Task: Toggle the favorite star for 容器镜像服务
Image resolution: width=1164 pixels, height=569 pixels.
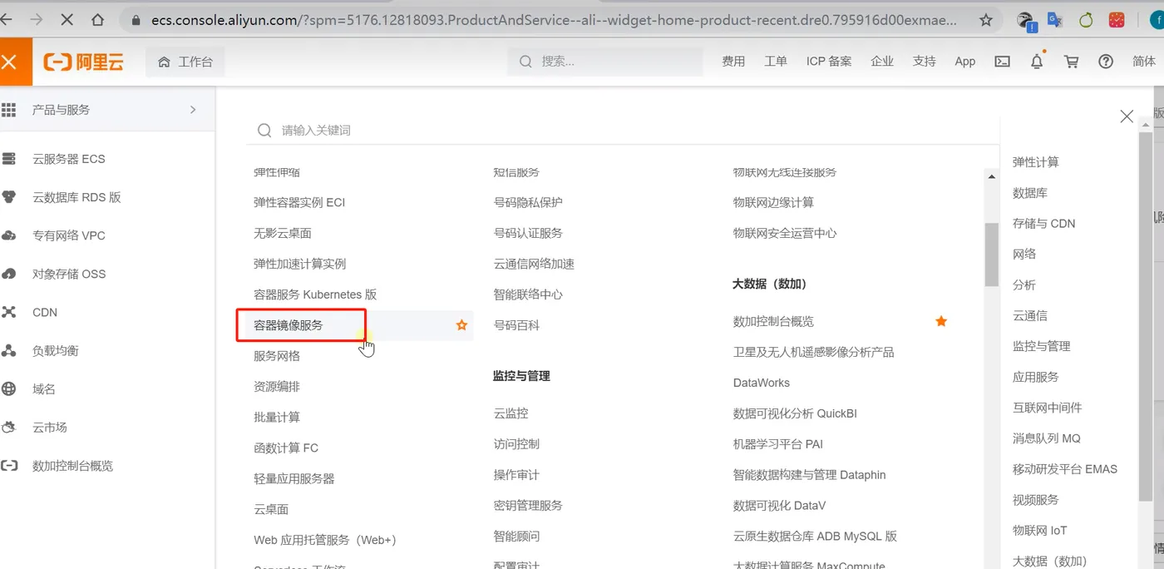Action: (461, 325)
